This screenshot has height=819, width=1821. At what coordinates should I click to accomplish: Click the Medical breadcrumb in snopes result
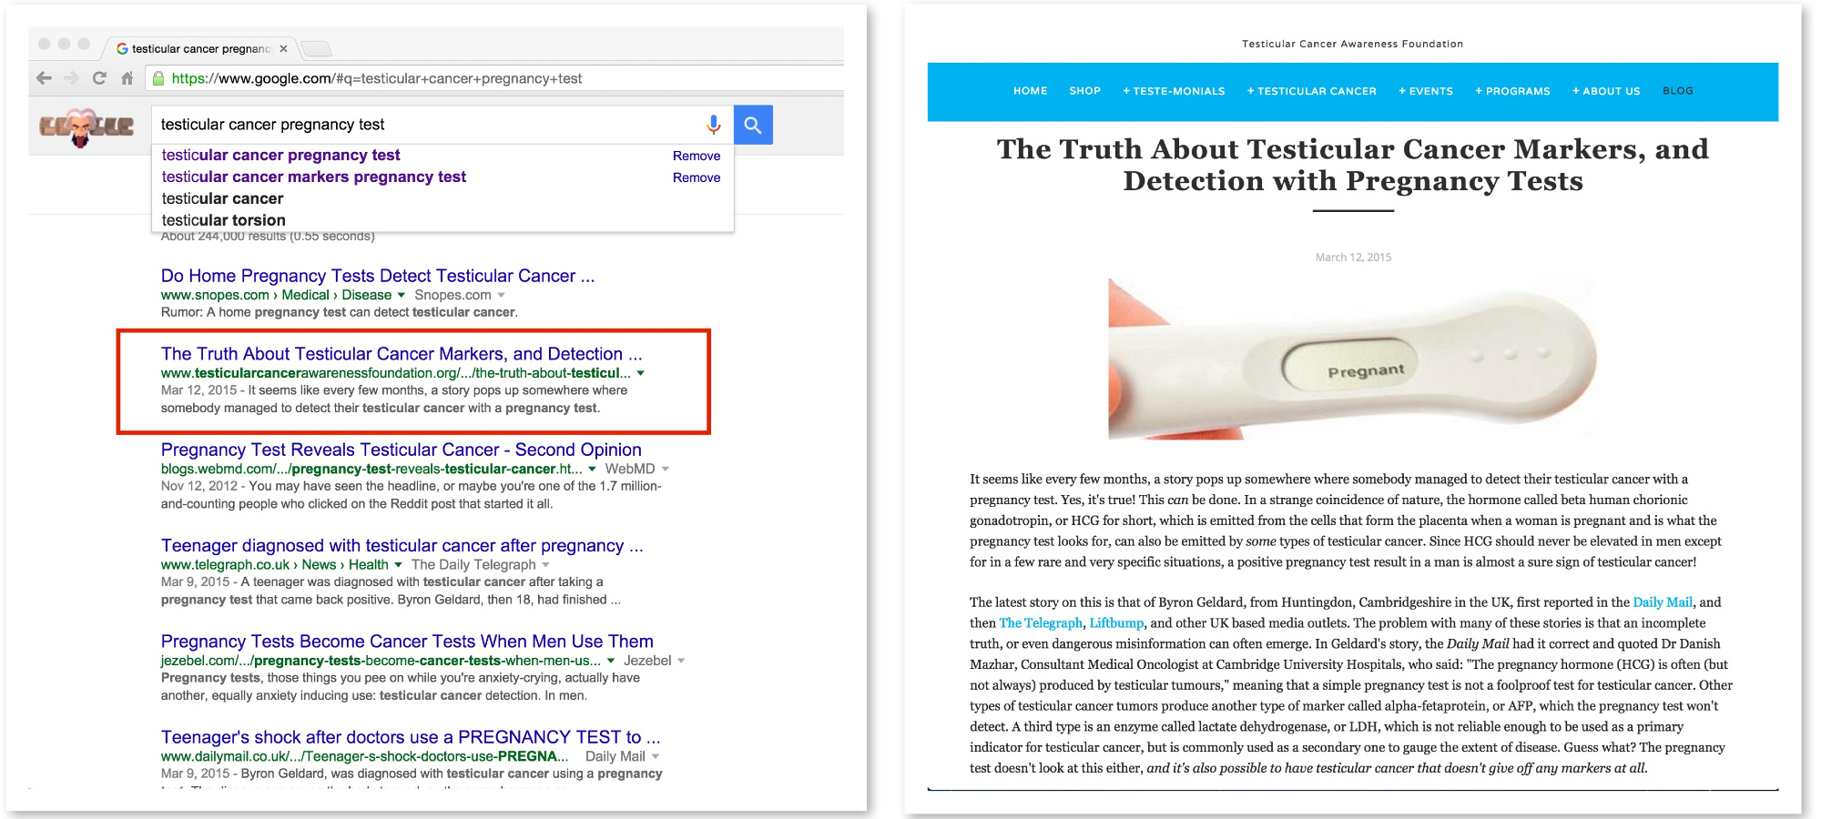pyautogui.click(x=305, y=295)
